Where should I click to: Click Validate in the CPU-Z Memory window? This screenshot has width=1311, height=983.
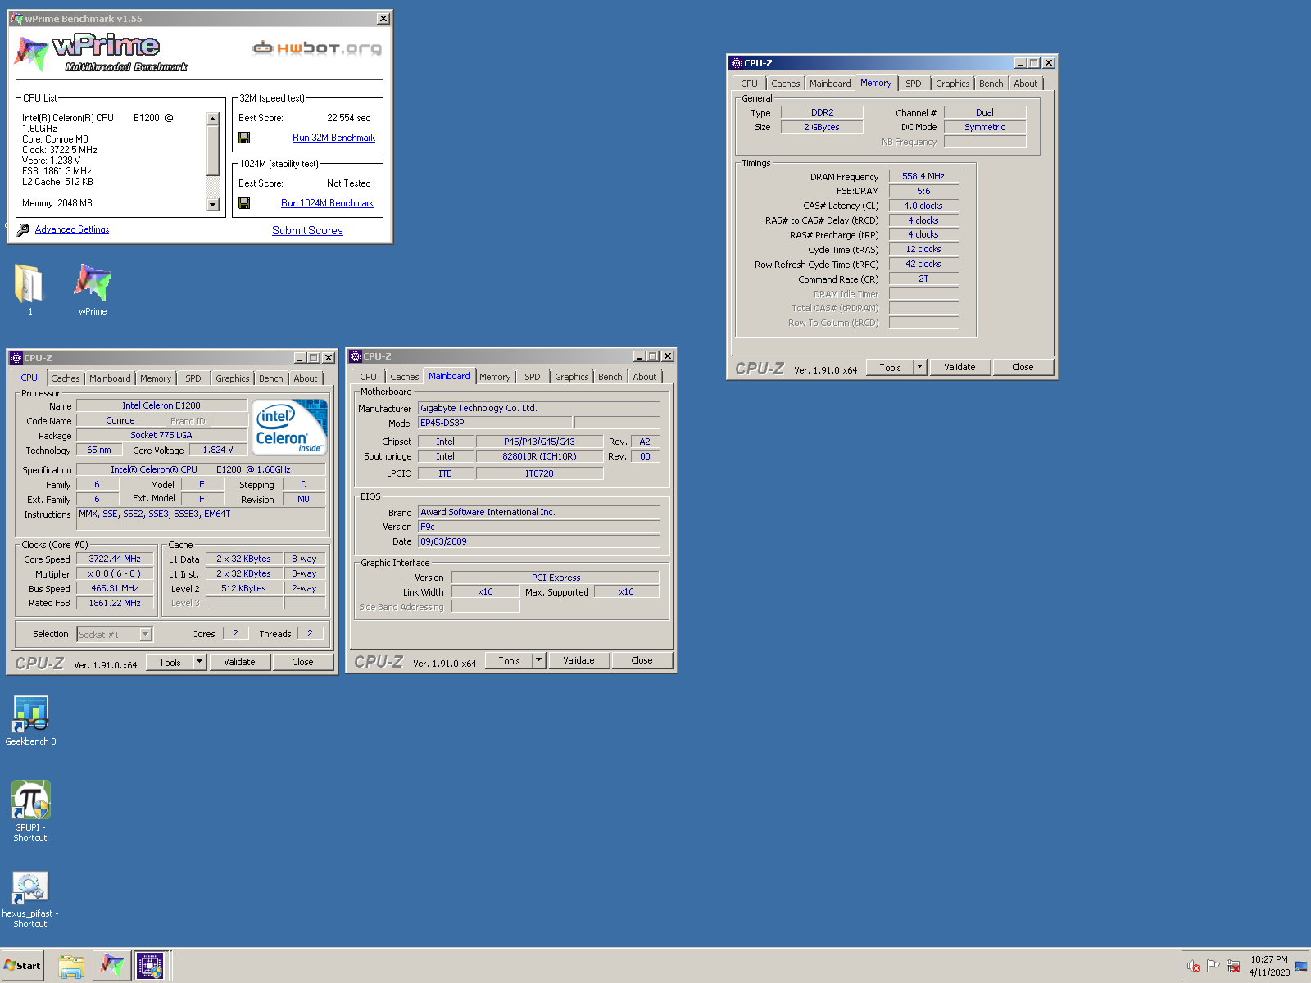[x=959, y=367]
